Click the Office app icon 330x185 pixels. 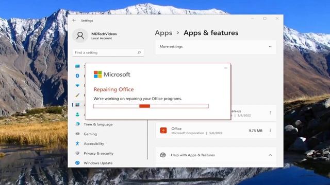[x=163, y=130]
